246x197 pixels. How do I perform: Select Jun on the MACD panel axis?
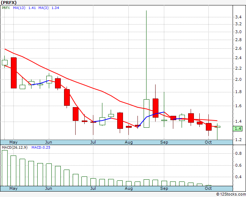48,188
